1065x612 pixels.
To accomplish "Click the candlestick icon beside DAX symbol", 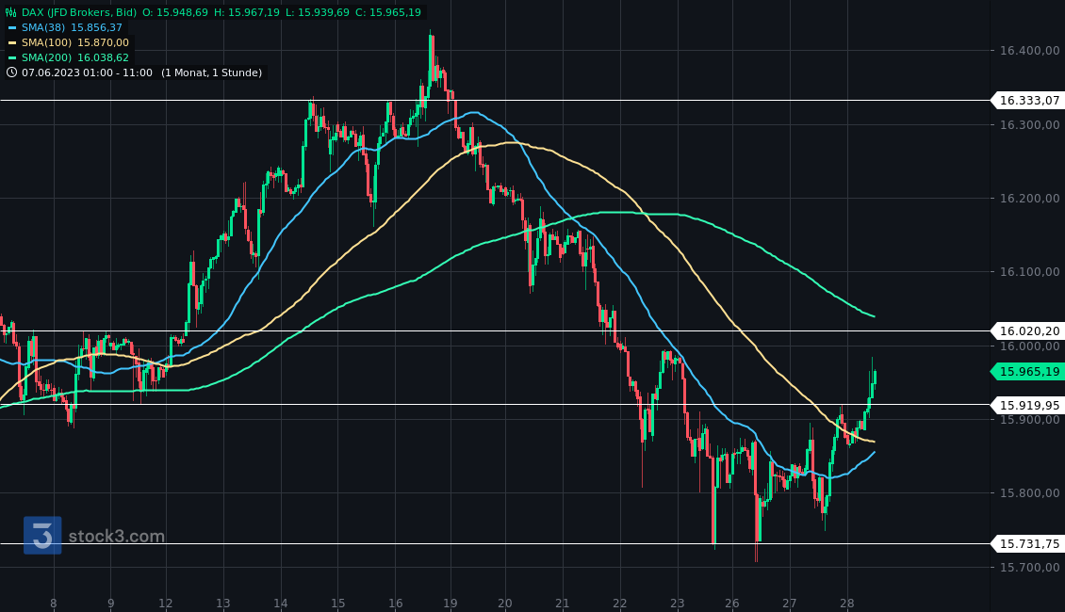I will [x=8, y=12].
